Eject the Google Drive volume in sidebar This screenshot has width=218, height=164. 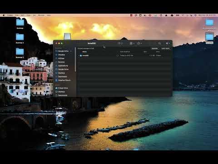[x=71, y=51]
